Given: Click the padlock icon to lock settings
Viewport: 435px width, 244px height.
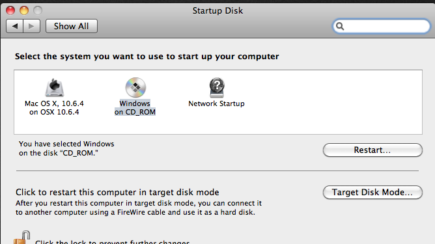Looking at the screenshot, I should point(22,237).
